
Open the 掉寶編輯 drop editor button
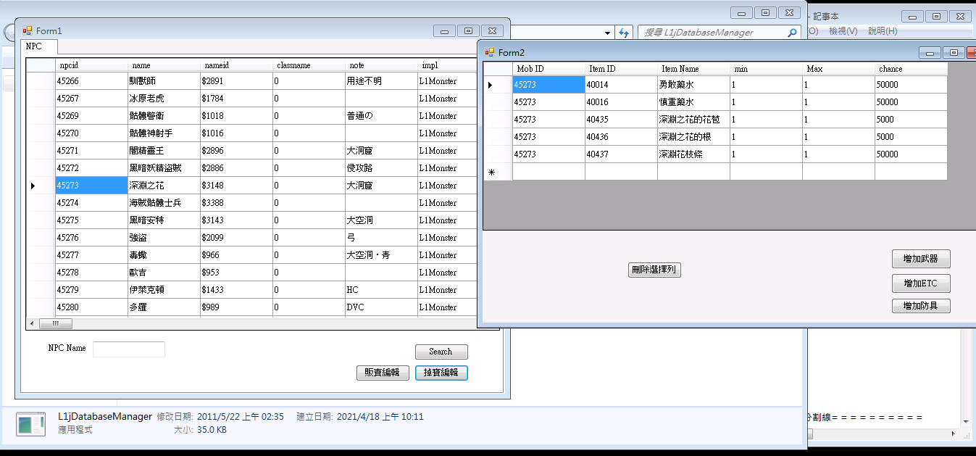(441, 373)
